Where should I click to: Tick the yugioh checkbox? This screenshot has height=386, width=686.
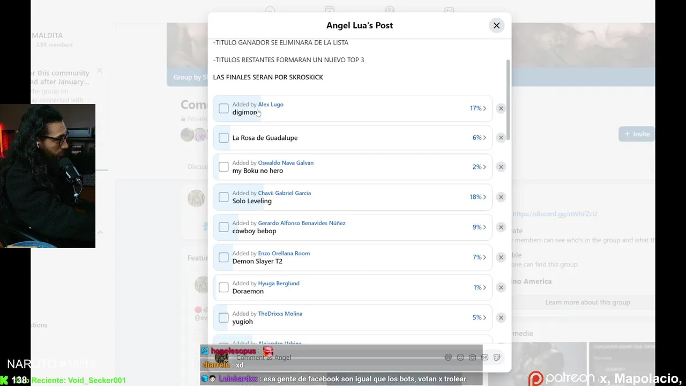point(223,317)
